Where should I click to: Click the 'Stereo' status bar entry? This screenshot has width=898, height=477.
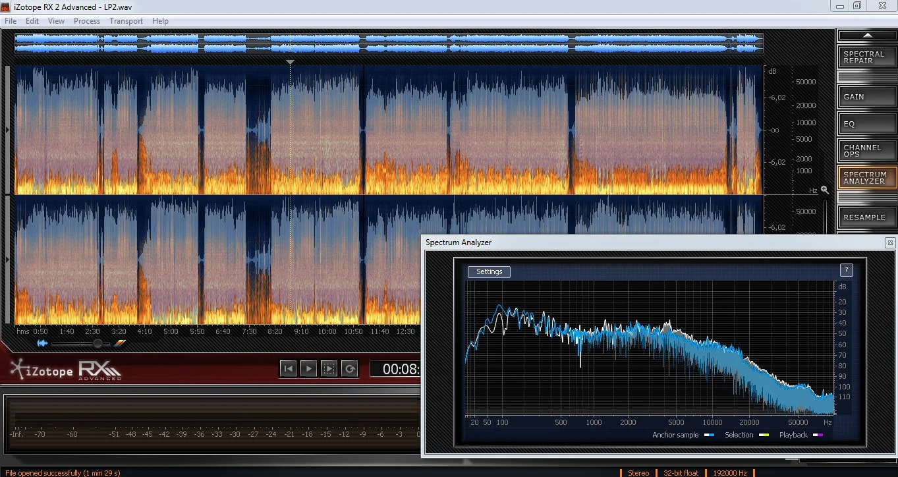point(638,473)
